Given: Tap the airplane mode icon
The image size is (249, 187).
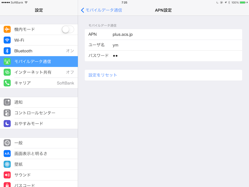Looking at the screenshot, I should pyautogui.click(x=7, y=29).
